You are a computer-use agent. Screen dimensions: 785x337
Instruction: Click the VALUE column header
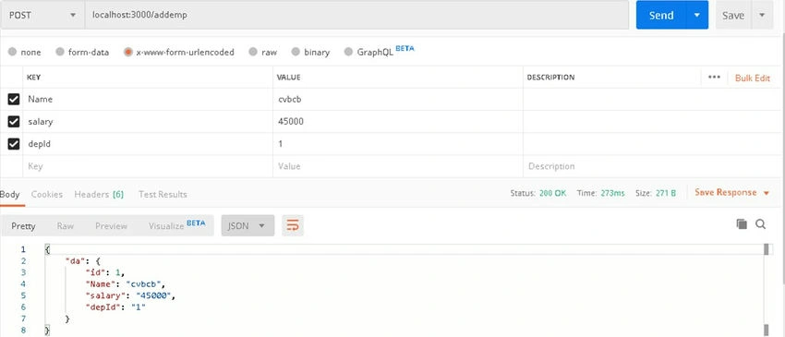[289, 78]
